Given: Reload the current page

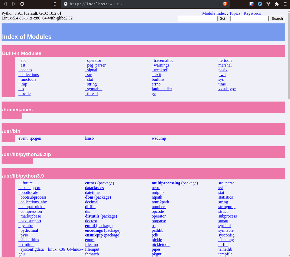Looking at the screenshot, I should coord(22,4).
